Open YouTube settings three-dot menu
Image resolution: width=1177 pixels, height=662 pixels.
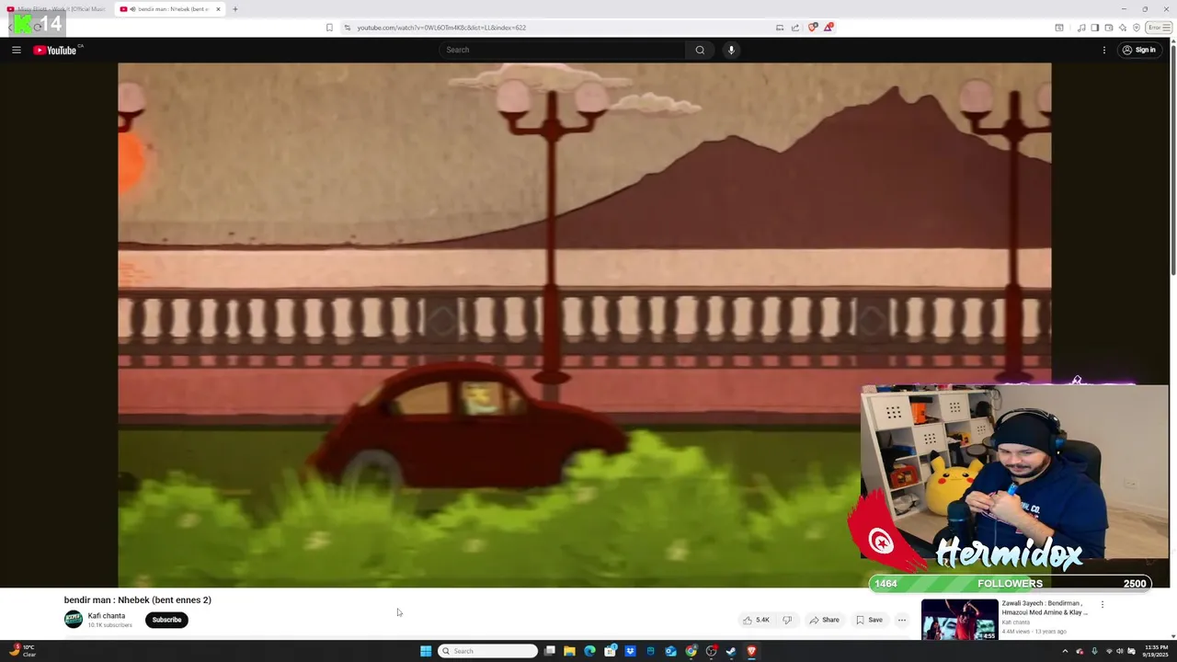coord(1104,50)
